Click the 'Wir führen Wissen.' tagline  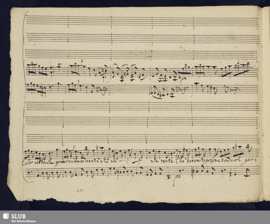pyautogui.click(x=24, y=221)
